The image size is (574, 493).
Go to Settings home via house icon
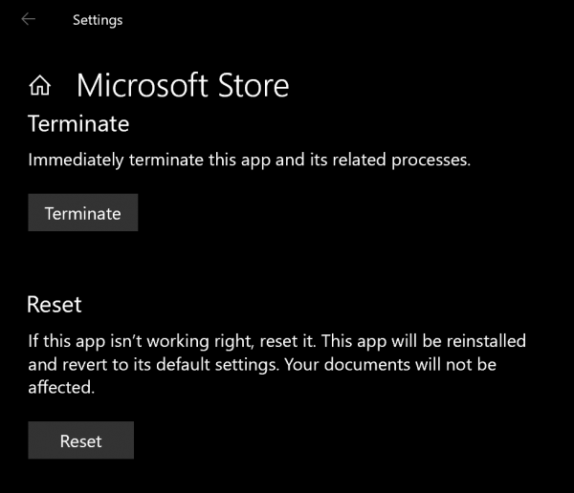tap(39, 87)
